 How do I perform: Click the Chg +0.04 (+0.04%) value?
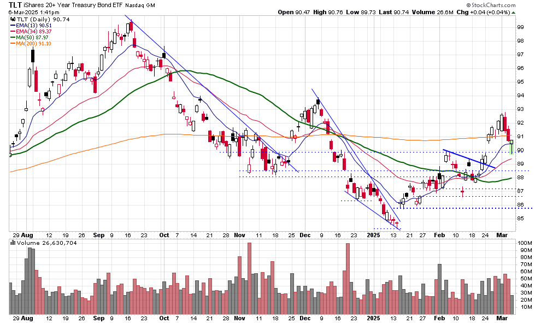pyautogui.click(x=483, y=12)
